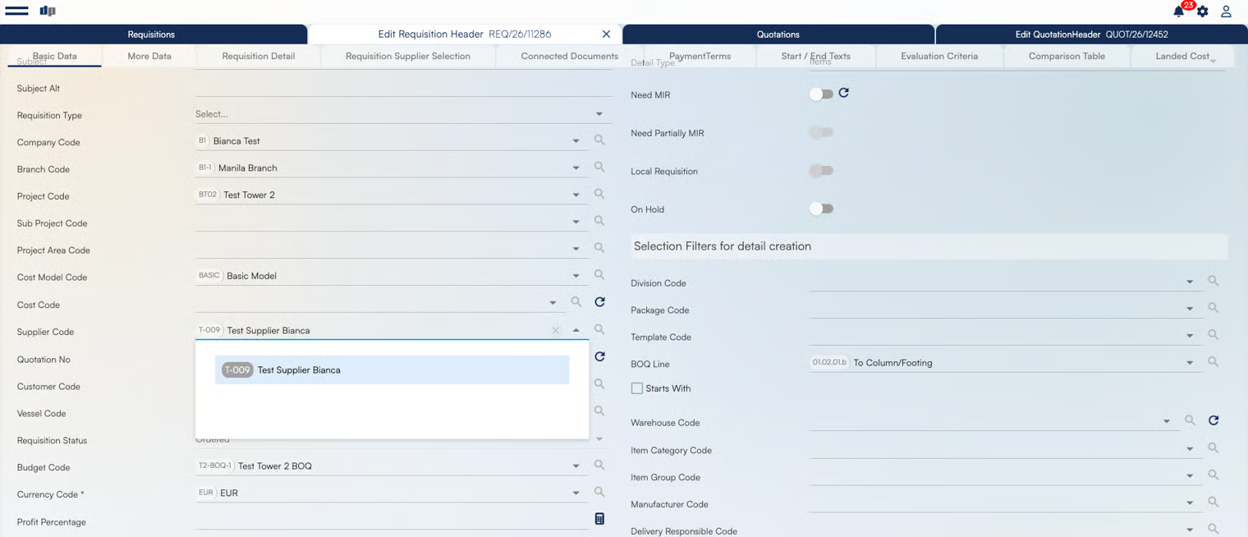Clear the Supplier Code selection
This screenshot has width=1248, height=537.
[x=556, y=330]
